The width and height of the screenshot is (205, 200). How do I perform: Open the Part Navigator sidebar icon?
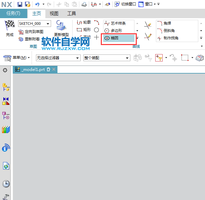(6, 116)
